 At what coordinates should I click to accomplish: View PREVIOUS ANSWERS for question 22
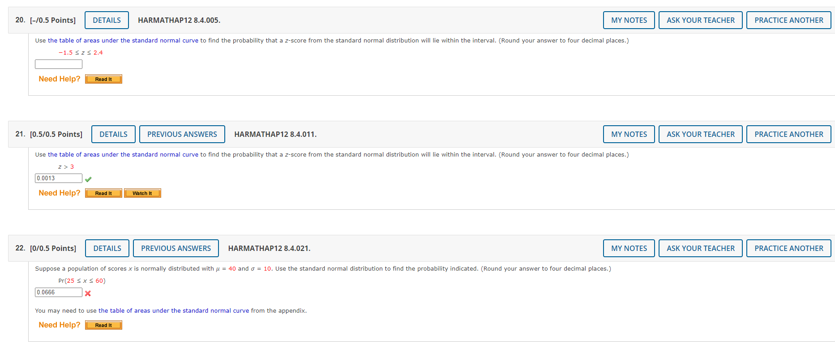176,248
